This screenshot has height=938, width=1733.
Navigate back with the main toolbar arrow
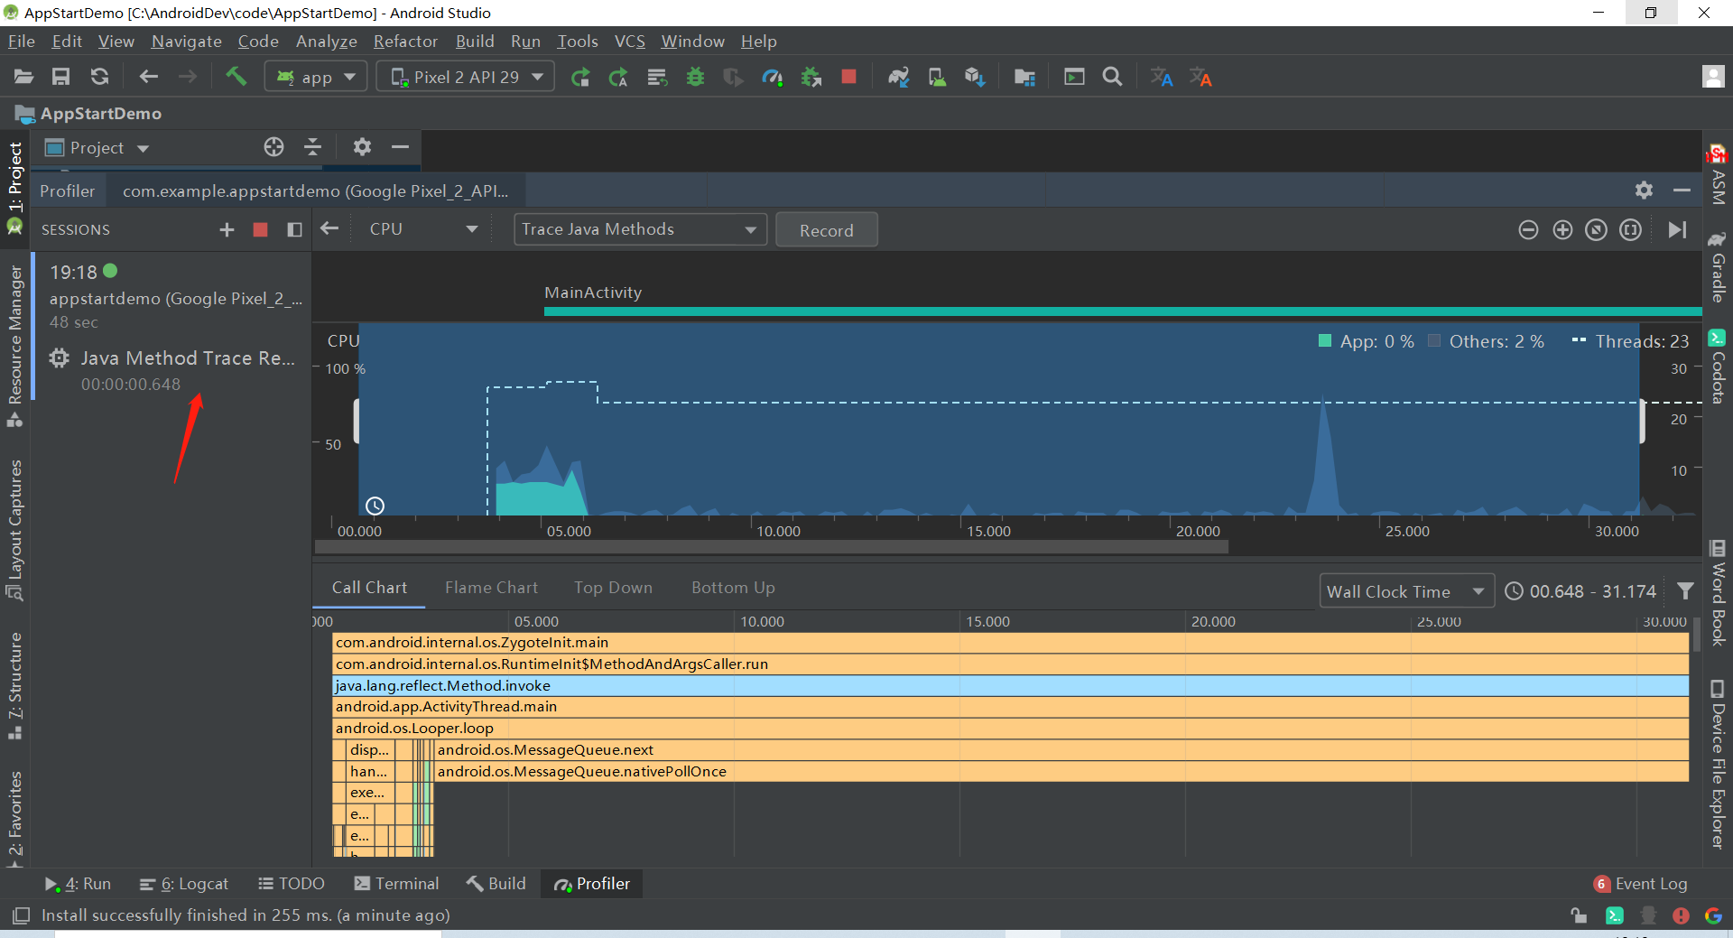pos(149,77)
